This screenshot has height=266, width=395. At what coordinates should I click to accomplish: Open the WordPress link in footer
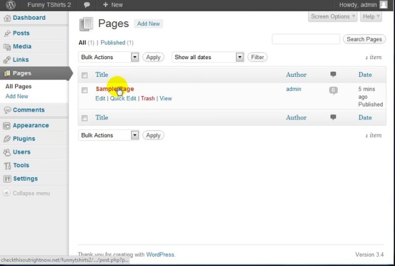pos(160,254)
